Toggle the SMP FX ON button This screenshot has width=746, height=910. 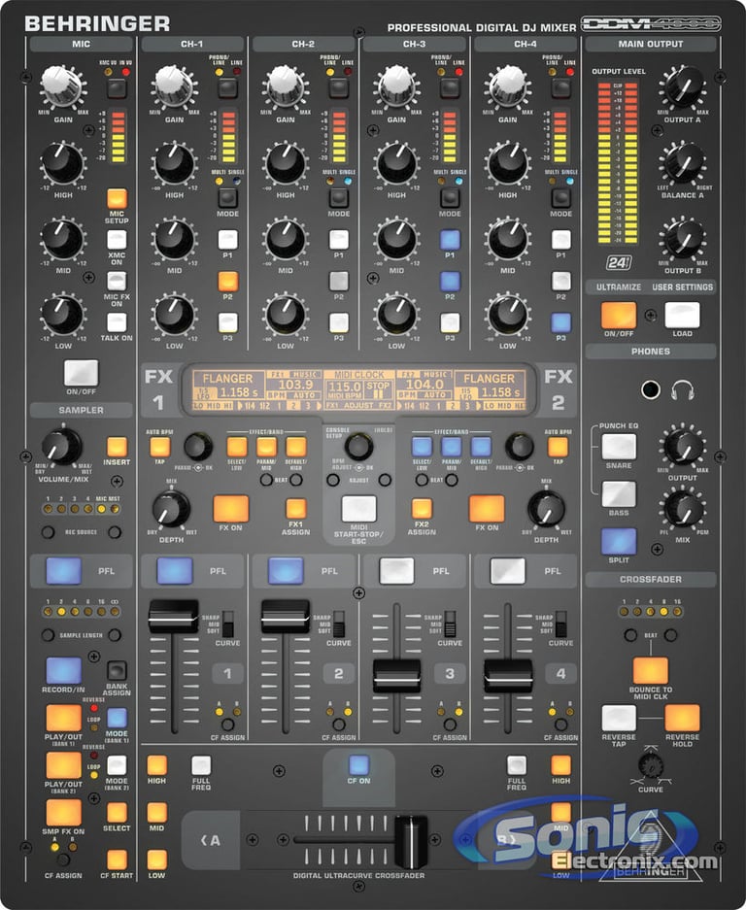coord(64,813)
